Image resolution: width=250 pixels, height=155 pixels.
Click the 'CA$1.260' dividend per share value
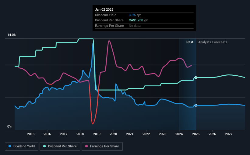tap(136, 20)
